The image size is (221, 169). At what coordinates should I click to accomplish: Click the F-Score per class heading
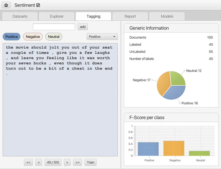[x=147, y=117]
